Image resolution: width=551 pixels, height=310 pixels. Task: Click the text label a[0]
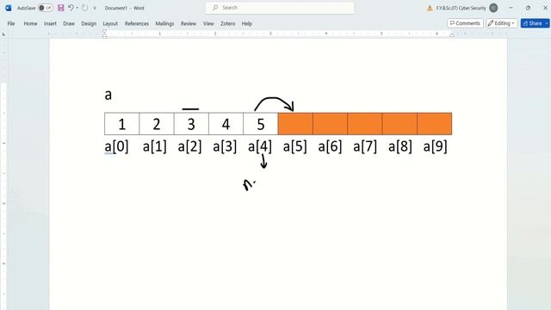point(117,146)
